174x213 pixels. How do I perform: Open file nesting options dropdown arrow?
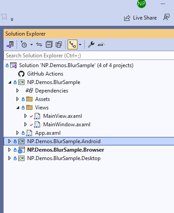point(80,44)
